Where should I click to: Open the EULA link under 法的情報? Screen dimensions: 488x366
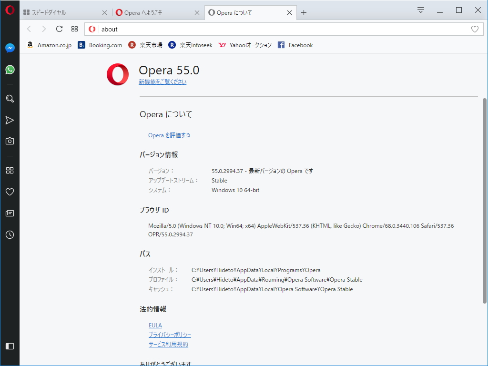click(155, 325)
